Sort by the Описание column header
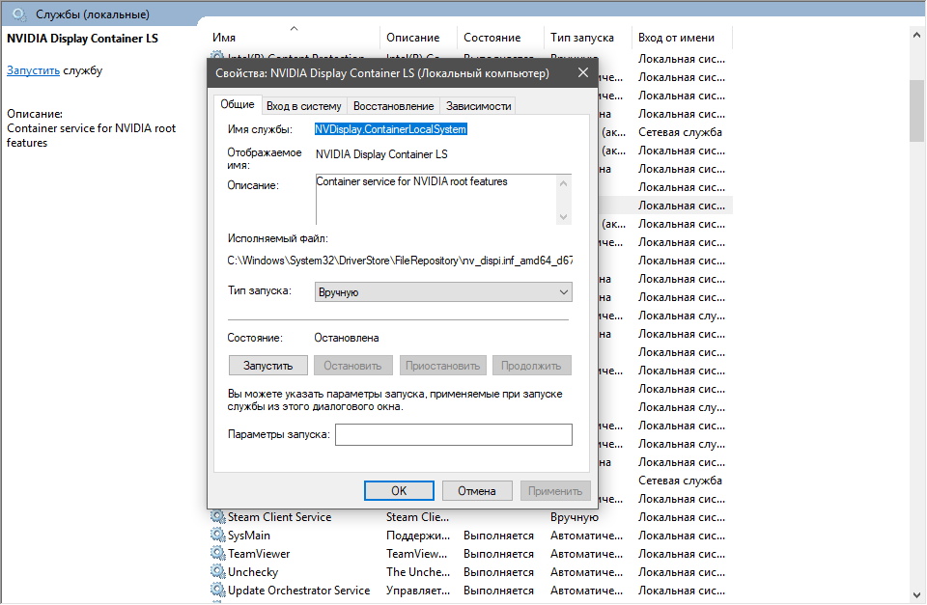Image resolution: width=927 pixels, height=605 pixels. pos(418,38)
